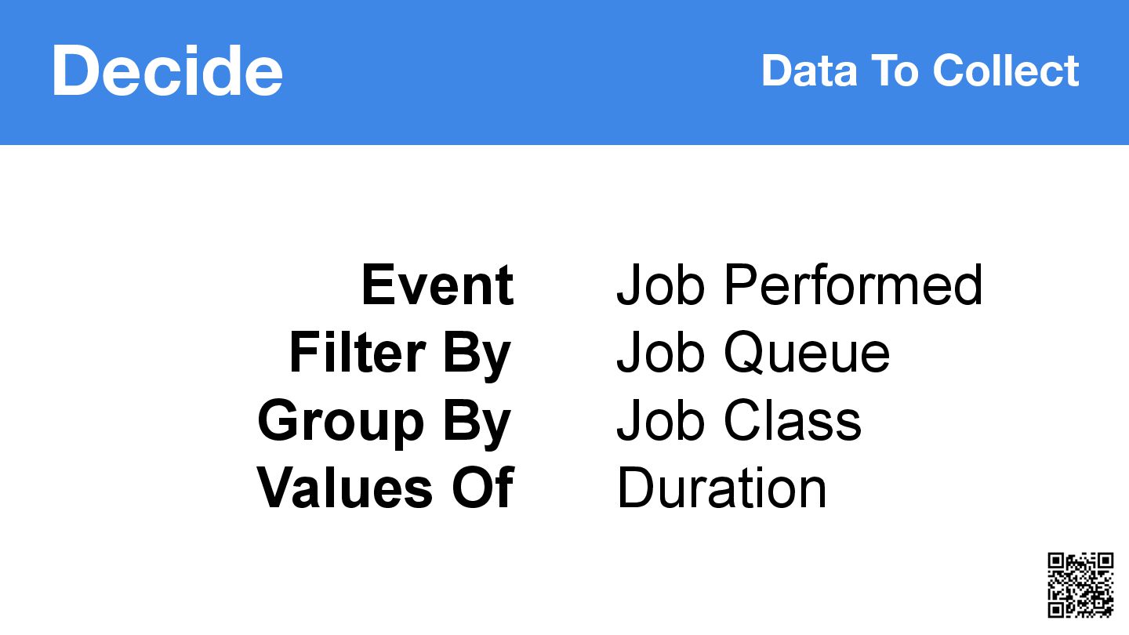This screenshot has width=1129, height=635.
Task: Select the word 'Group' in the bold labels
Action: tap(341, 422)
